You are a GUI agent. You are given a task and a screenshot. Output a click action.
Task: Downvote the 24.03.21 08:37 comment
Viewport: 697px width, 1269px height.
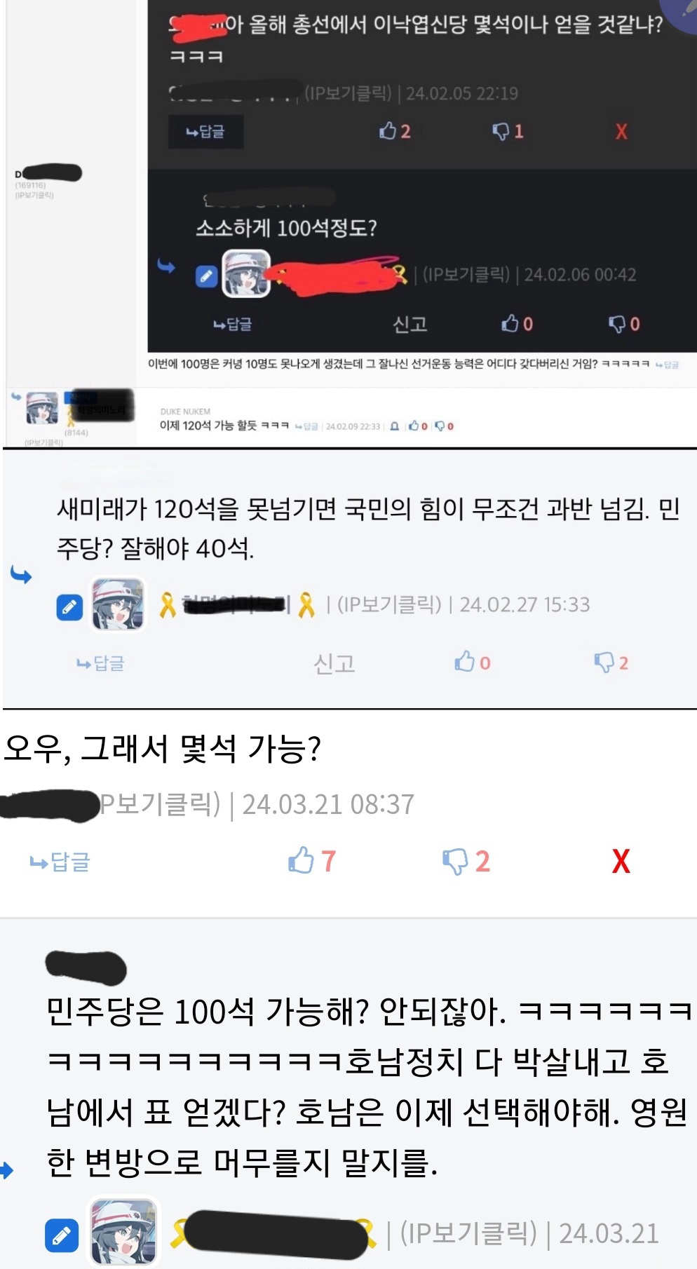pos(466,860)
